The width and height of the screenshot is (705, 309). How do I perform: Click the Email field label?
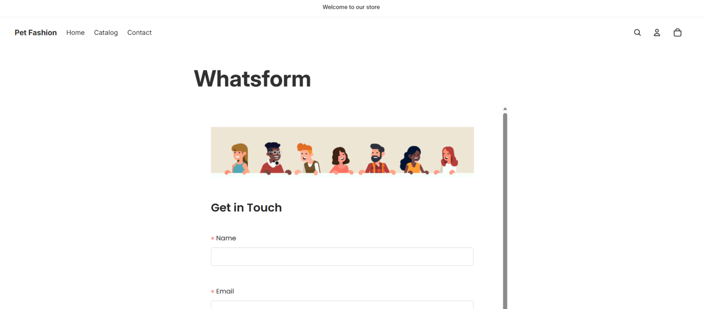pyautogui.click(x=225, y=291)
